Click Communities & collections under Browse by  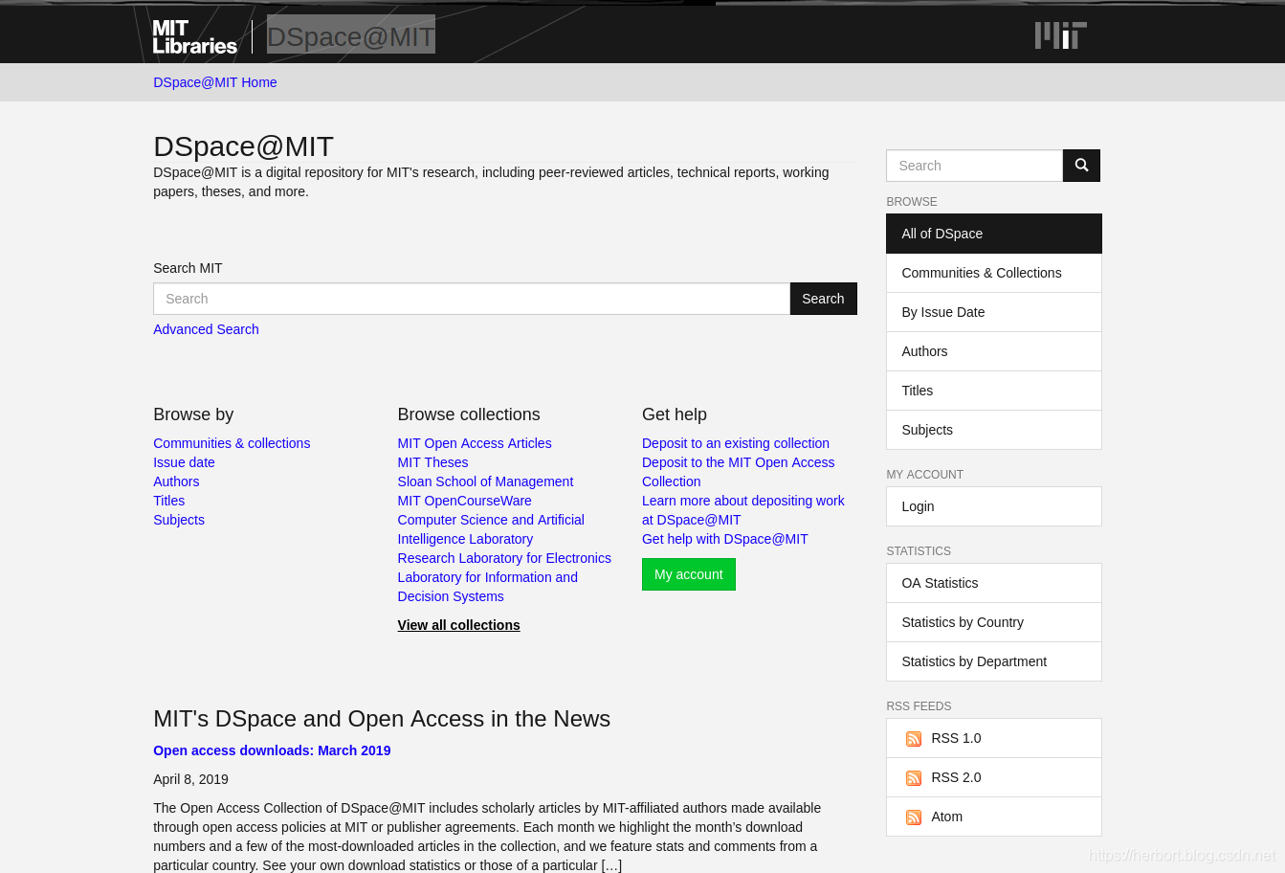tap(232, 443)
